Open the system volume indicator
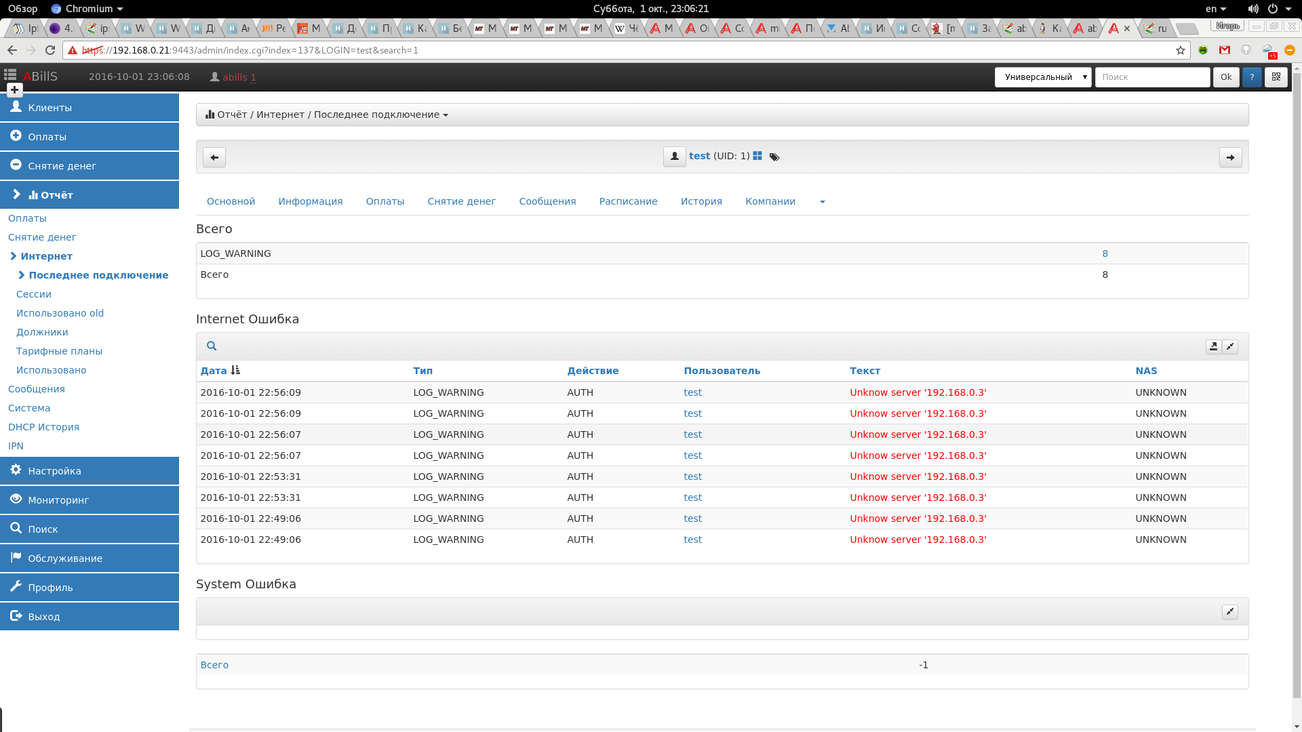Viewport: 1302px width, 732px height. pos(1253,9)
